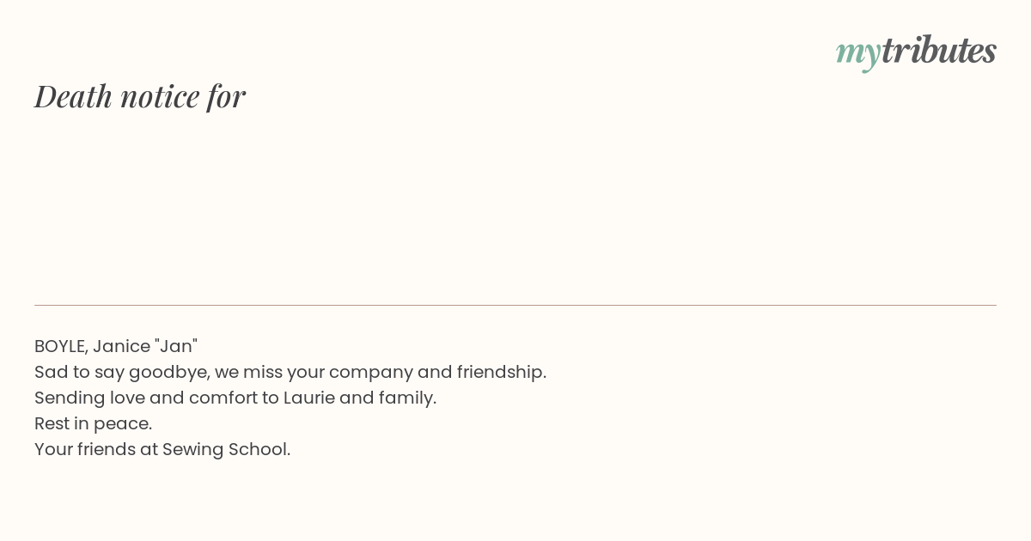Click the nickname "Jan" in quotes
Screen dimensions: 1031x541
tap(176, 345)
